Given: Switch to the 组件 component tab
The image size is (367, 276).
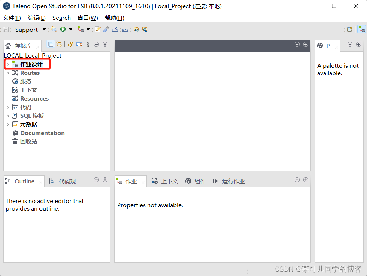Looking at the screenshot, I should coord(195,181).
